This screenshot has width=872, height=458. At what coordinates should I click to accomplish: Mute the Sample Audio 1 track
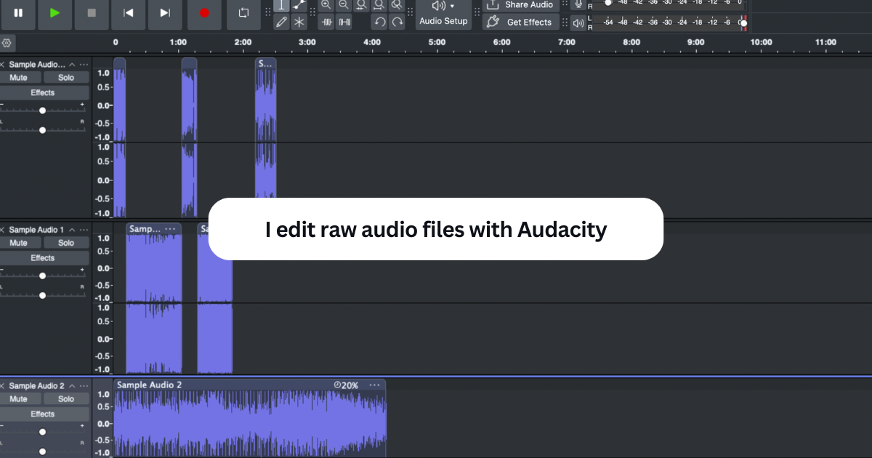(x=19, y=242)
